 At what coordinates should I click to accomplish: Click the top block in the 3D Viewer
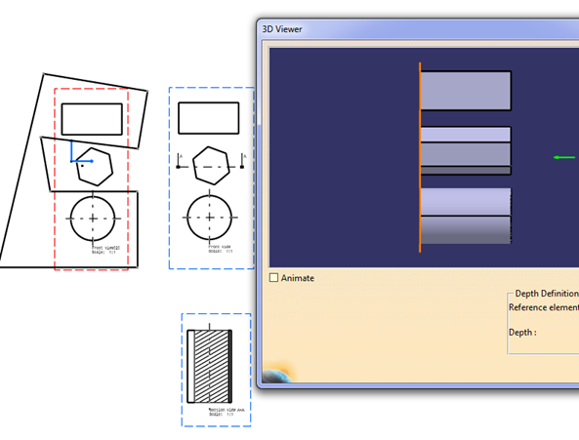pyautogui.click(x=466, y=91)
